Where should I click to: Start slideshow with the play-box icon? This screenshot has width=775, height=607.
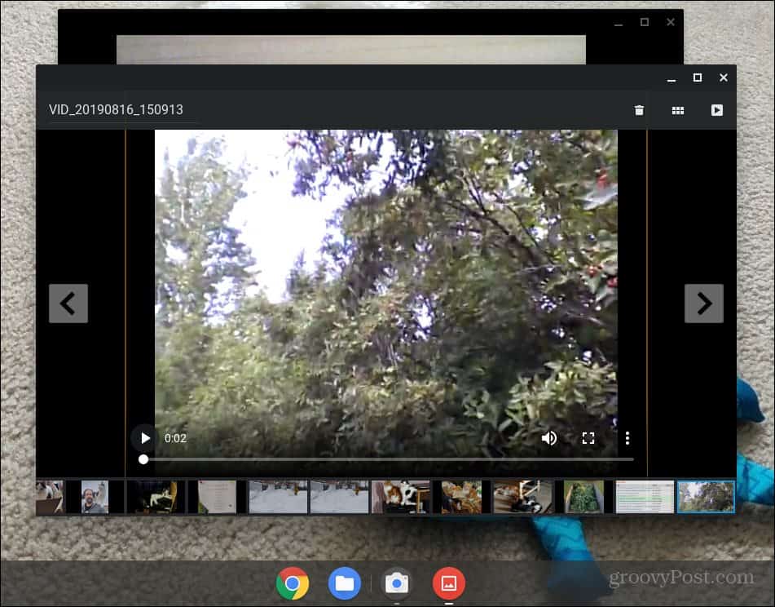[x=716, y=110]
